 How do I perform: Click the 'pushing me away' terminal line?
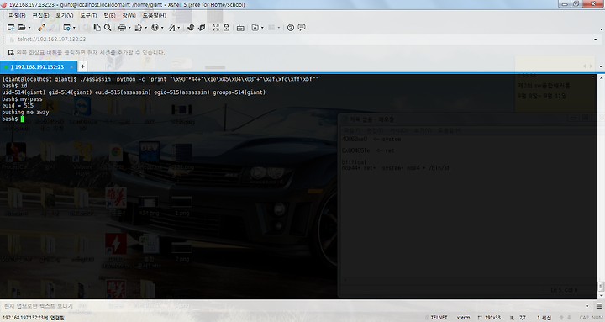(25, 113)
